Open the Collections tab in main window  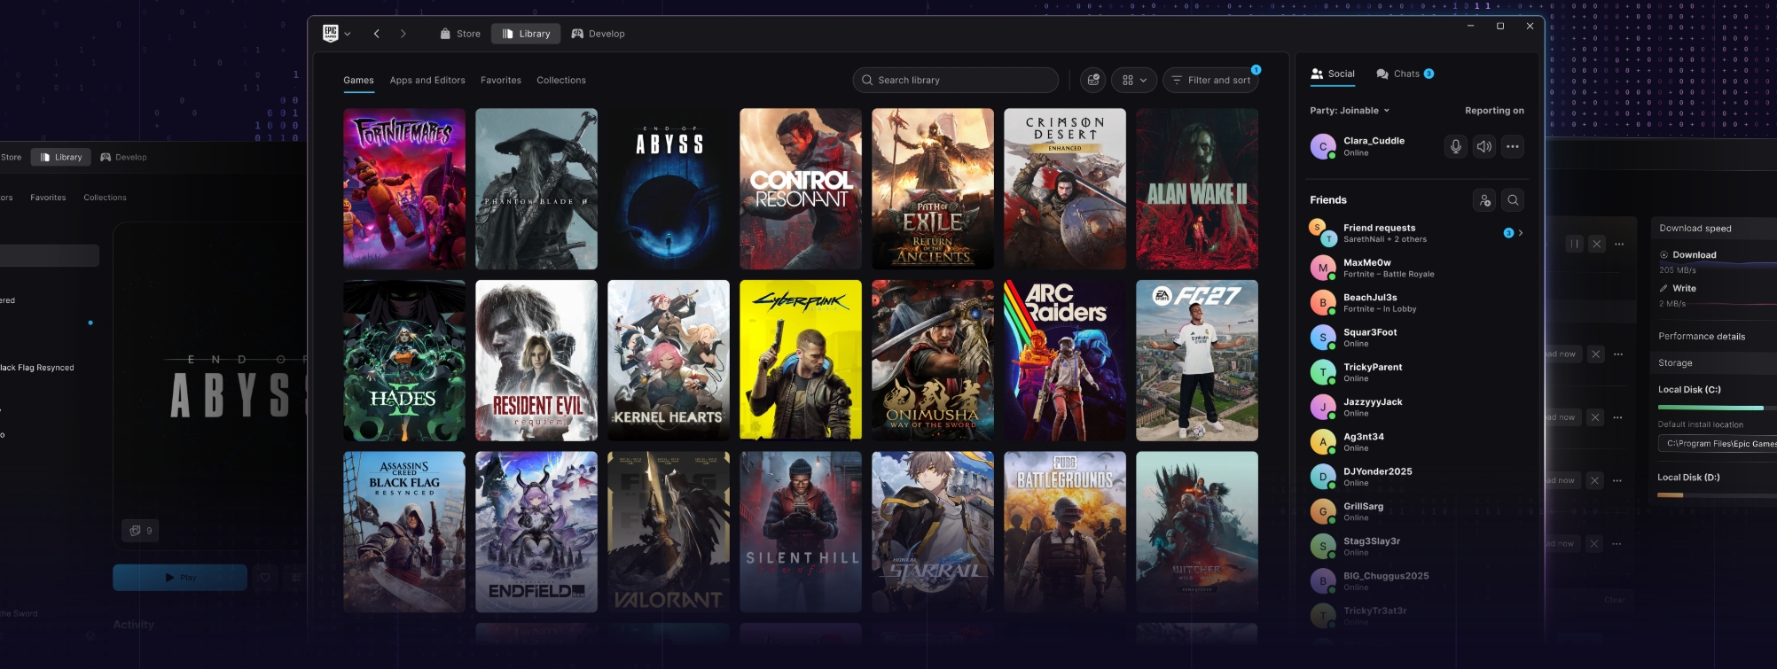[561, 80]
